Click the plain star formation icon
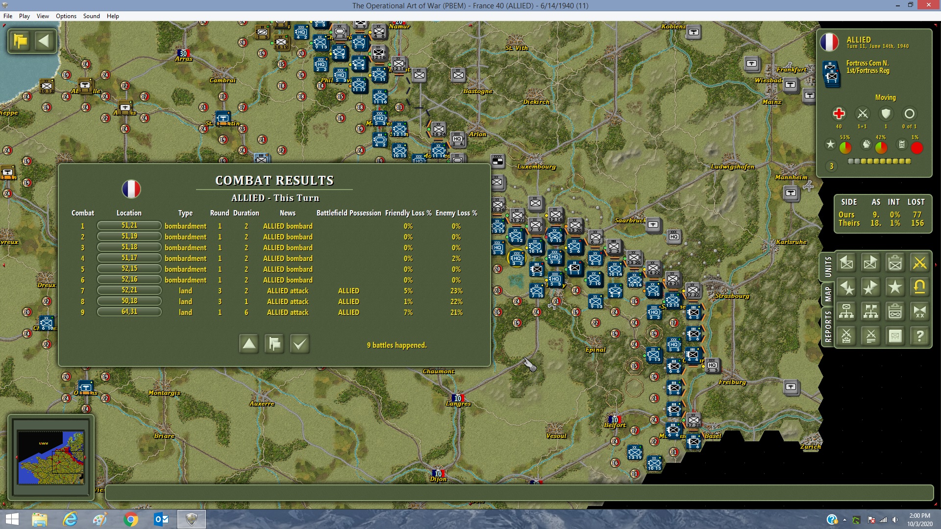Viewport: 941px width, 529px height. tap(895, 287)
